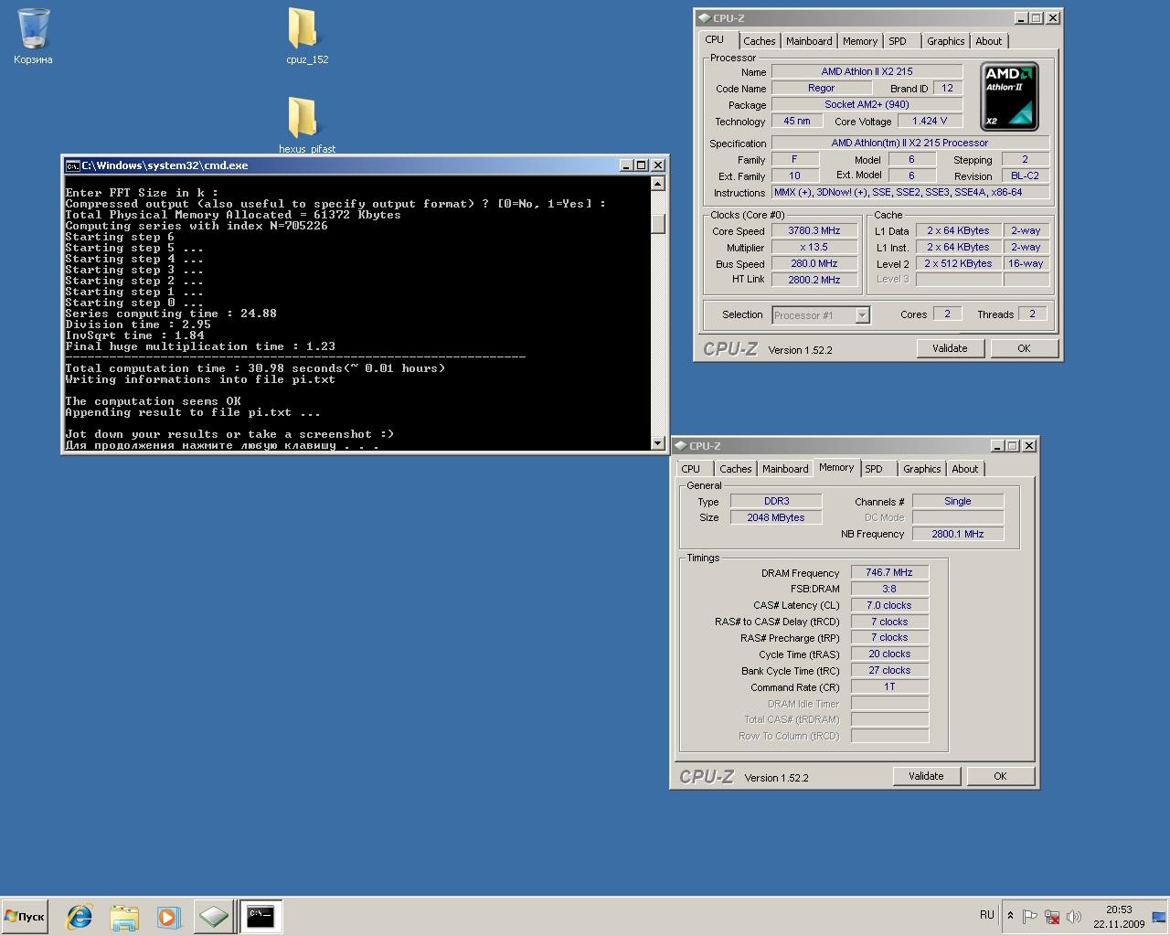Click OK in top CPU-Z window
The width and height of the screenshot is (1170, 936).
click(1024, 348)
